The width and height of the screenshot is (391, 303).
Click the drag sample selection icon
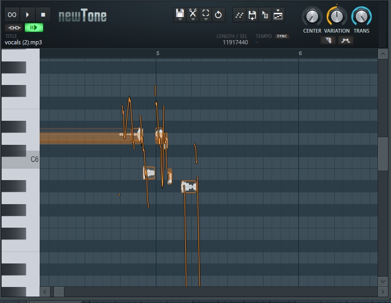[x=265, y=15]
